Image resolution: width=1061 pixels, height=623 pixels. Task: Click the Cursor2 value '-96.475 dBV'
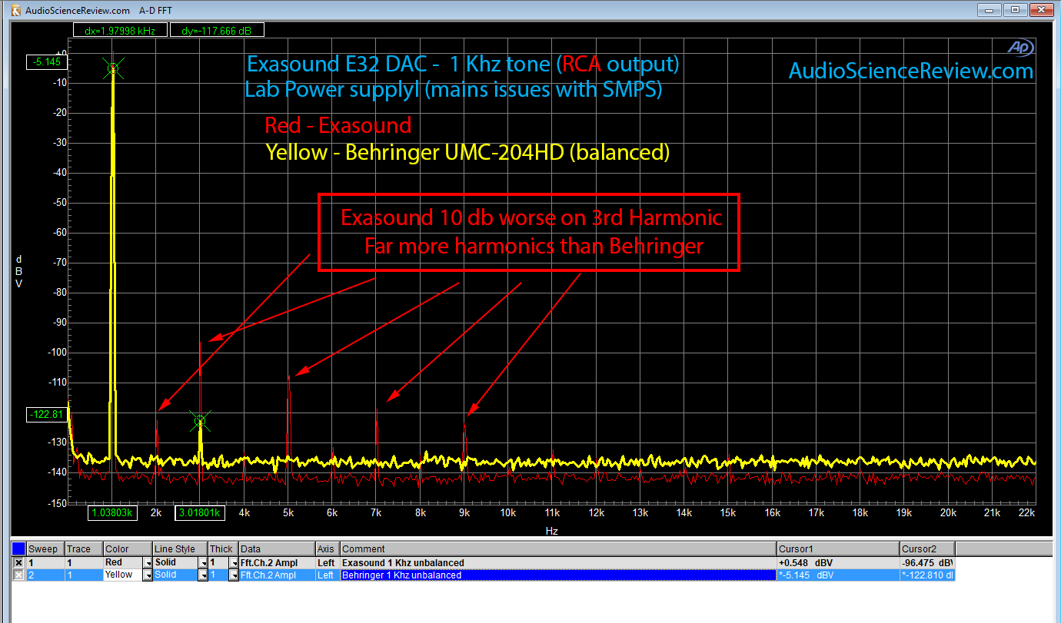point(928,563)
